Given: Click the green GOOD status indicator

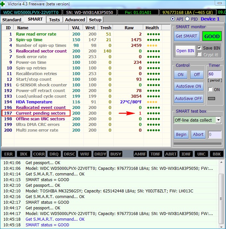Looking at the screenshot, I should click(212, 36).
